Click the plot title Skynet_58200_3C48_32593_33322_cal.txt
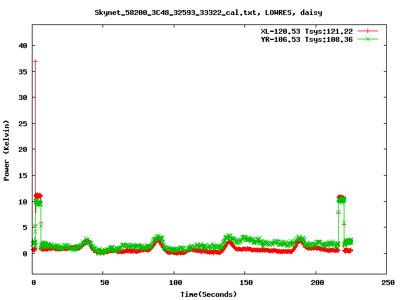400x300 pixels. [x=177, y=12]
